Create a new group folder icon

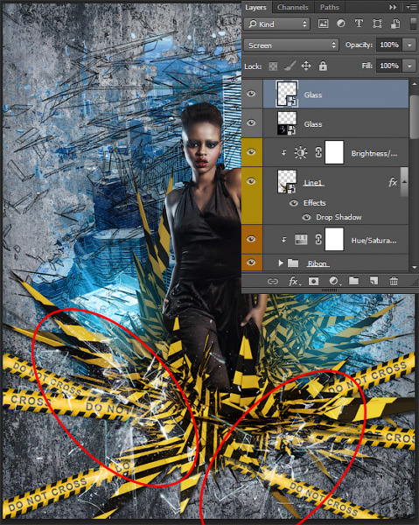pos(353,281)
